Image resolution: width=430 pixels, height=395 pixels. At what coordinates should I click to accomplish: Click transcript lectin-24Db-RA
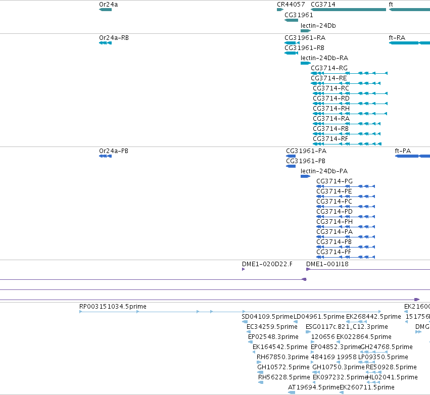tap(306, 63)
